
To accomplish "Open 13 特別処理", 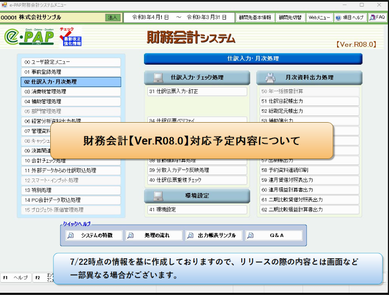I will [71, 190].
